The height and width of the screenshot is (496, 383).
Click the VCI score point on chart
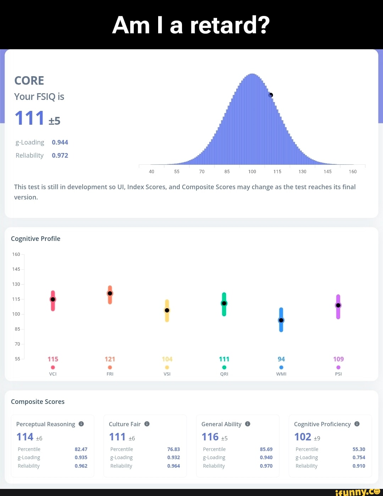pyautogui.click(x=53, y=299)
